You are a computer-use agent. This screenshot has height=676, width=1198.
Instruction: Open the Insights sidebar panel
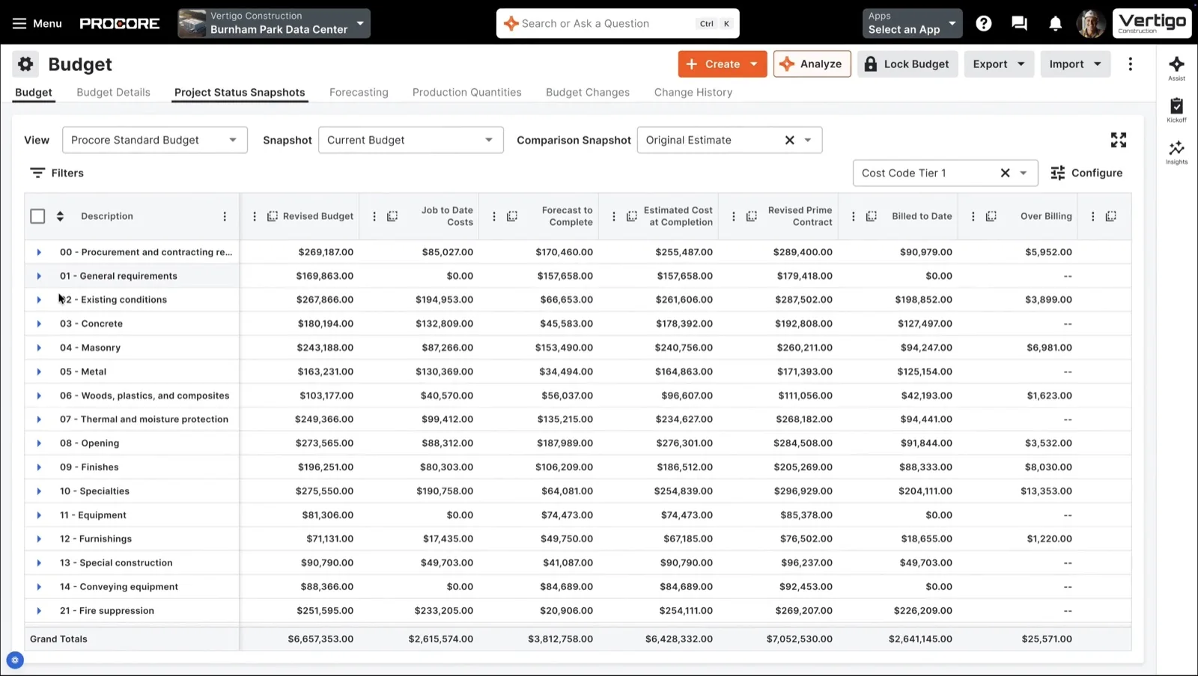tap(1176, 152)
